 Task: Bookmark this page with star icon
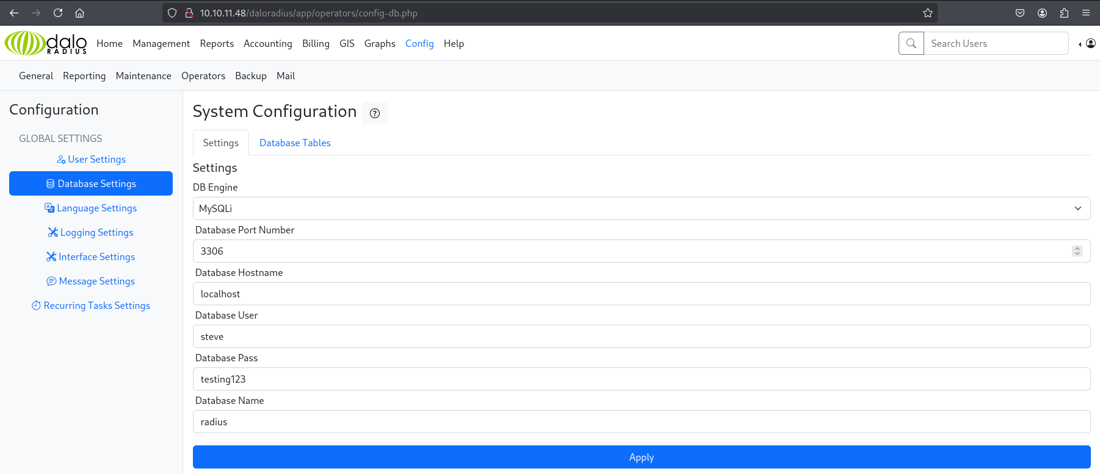pos(927,13)
